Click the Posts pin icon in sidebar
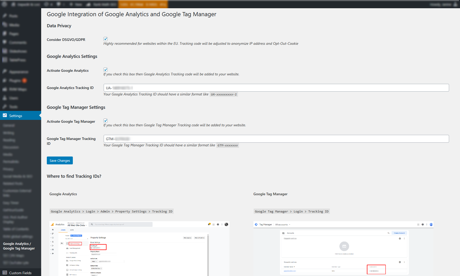 click(5, 16)
